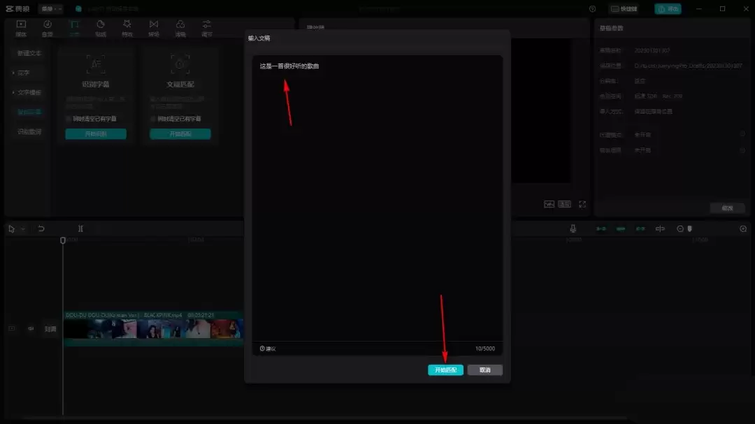Expand the 文字模板 tree item
The width and height of the screenshot is (755, 424).
point(13,92)
